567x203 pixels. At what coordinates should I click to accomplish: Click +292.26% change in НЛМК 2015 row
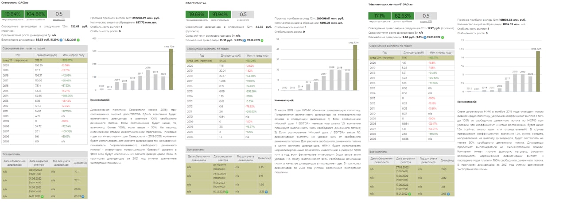(251, 90)
